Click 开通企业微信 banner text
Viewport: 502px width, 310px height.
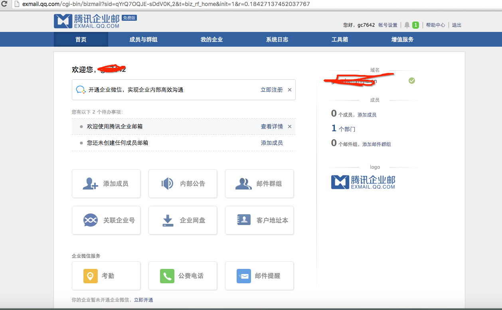(x=136, y=90)
